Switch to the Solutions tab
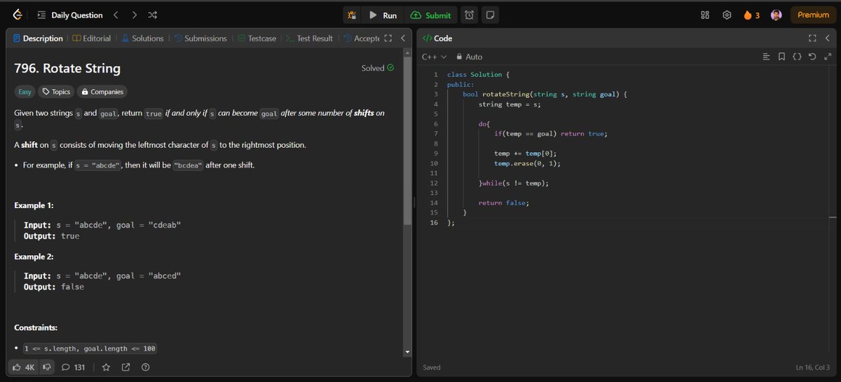 pyautogui.click(x=142, y=39)
